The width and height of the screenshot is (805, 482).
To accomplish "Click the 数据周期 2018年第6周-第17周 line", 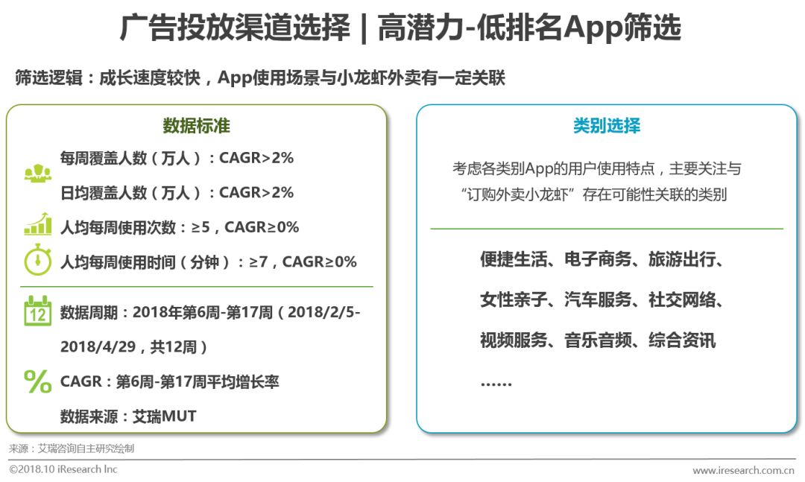I will (x=210, y=312).
